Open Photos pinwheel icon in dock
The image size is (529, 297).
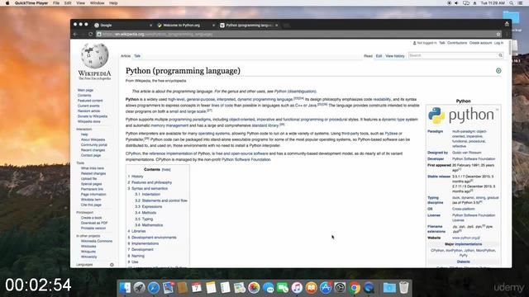(254, 288)
